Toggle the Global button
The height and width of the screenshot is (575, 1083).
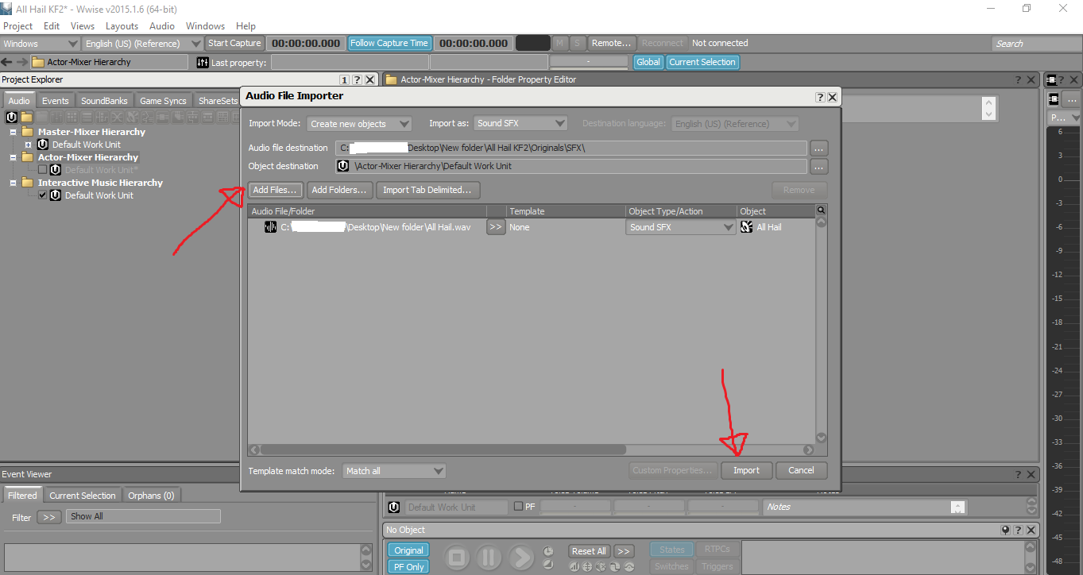pyautogui.click(x=648, y=62)
